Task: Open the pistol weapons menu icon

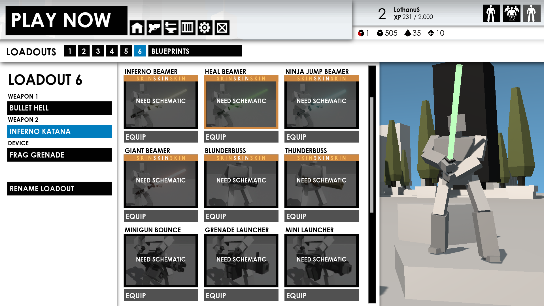Action: click(154, 28)
